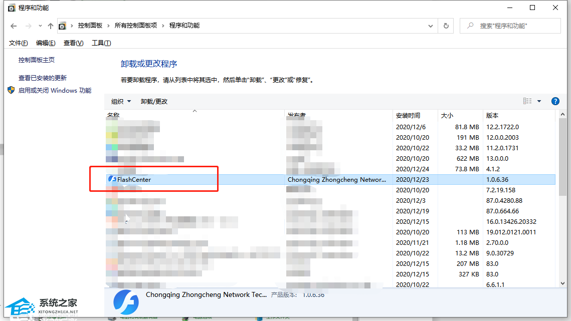Viewport: 571px width, 321px height.
Task: Expand the address bar history dropdown
Action: click(431, 26)
